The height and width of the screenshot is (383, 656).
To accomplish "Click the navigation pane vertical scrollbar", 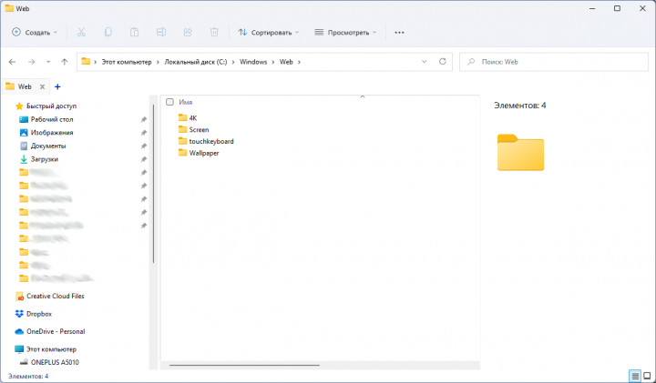I will 154,184.
